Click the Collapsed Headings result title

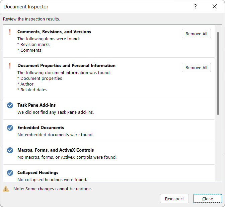[38, 172]
